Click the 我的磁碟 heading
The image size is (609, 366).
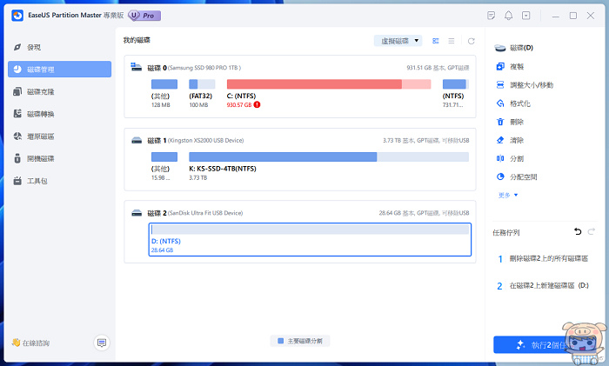coord(137,40)
